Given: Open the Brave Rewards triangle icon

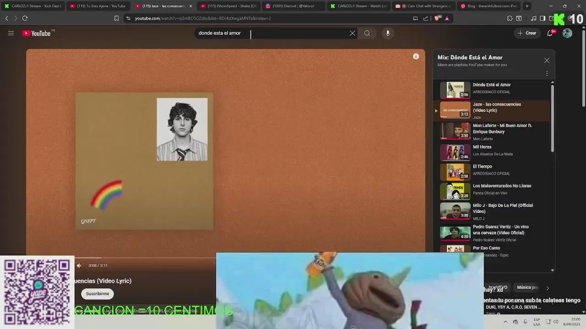Looking at the screenshot, I should point(447,18).
